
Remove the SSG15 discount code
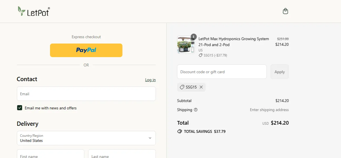(x=201, y=87)
